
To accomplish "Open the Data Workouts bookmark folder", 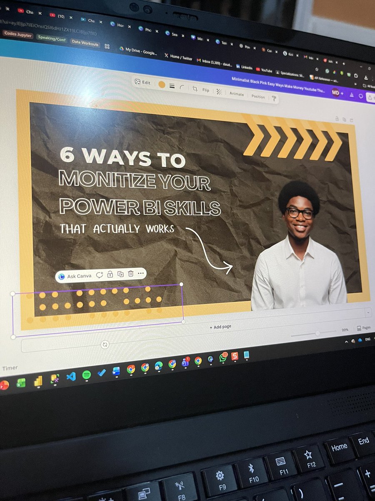I will coord(85,43).
